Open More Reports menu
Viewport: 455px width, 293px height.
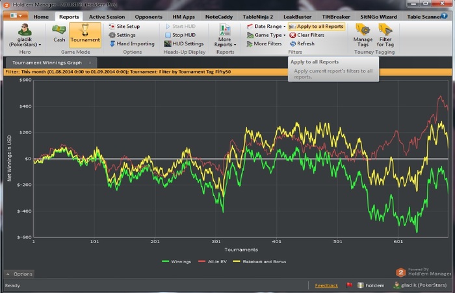[225, 35]
